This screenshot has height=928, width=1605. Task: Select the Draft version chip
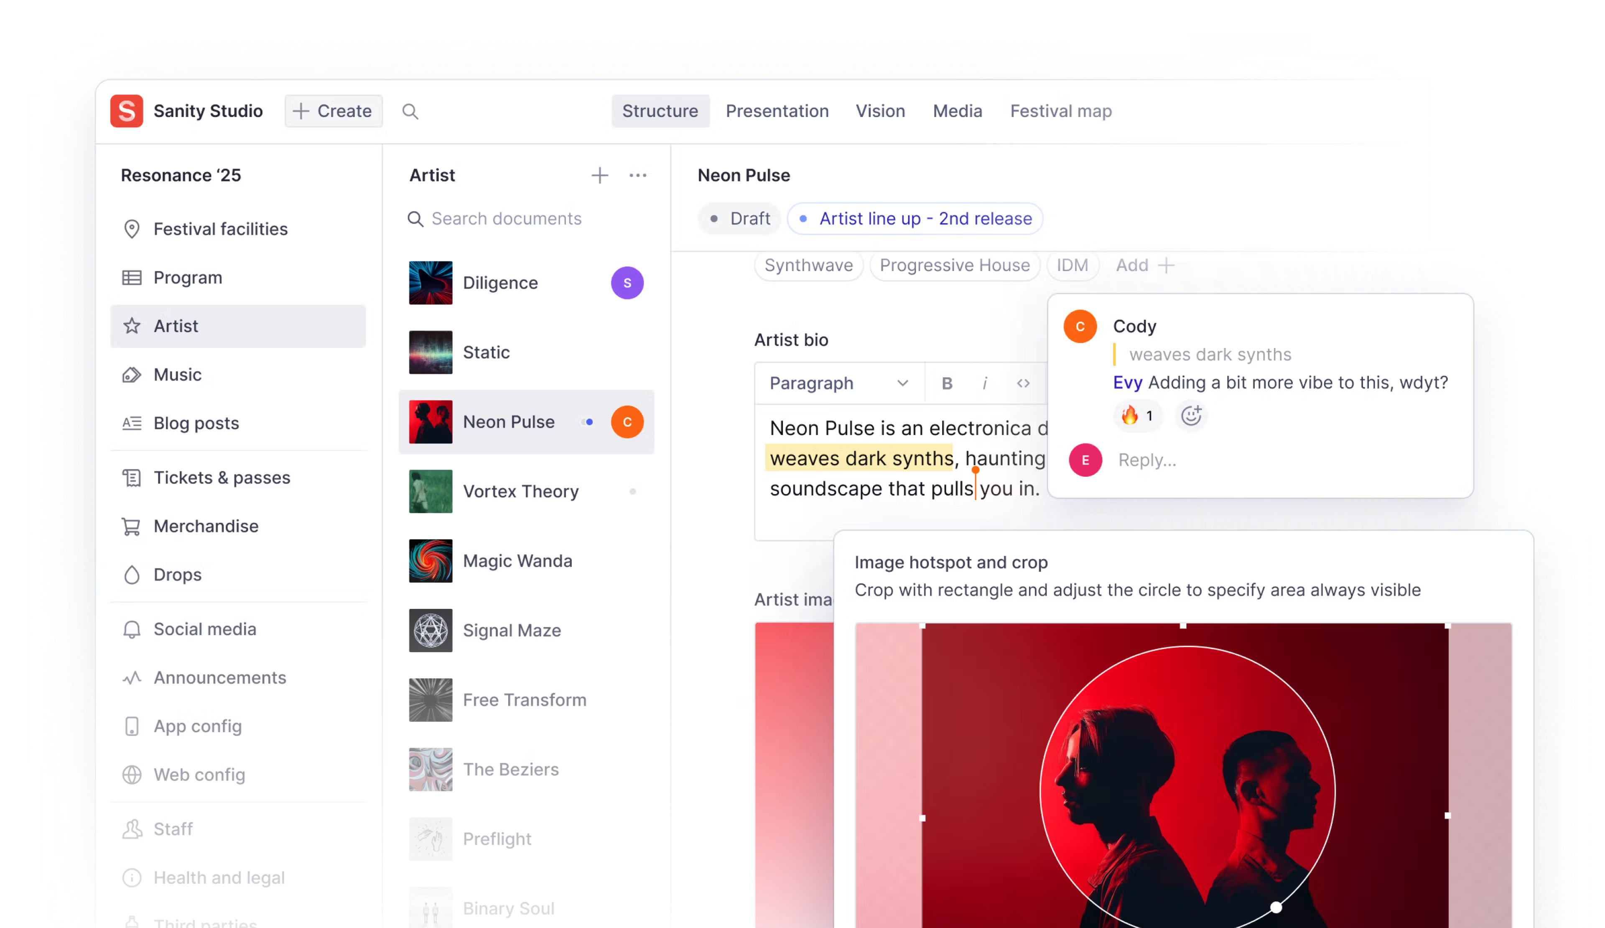(739, 219)
